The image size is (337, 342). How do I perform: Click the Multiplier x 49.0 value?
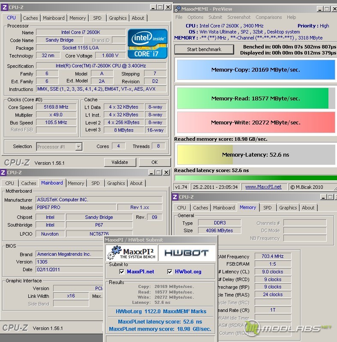[x=56, y=115]
